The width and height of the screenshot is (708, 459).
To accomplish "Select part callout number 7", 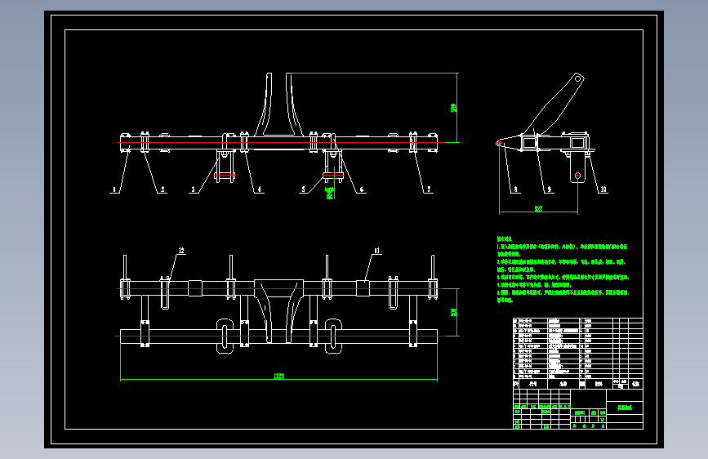I will click(429, 189).
